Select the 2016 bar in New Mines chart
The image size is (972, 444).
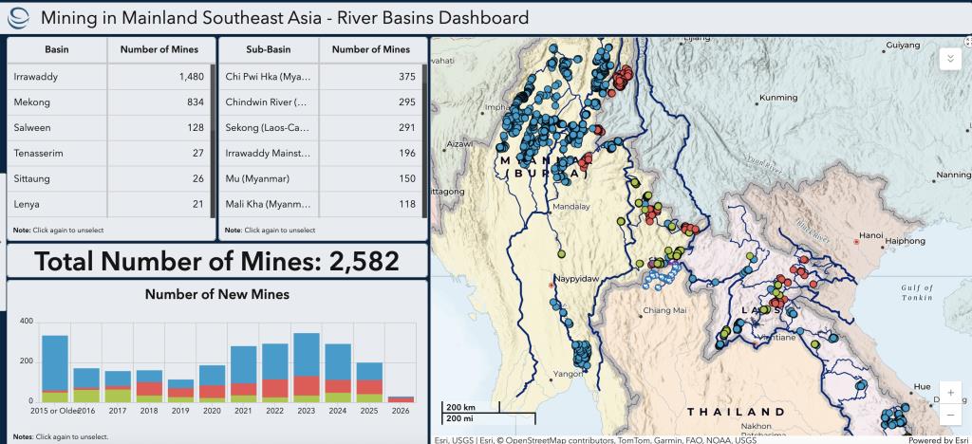86,385
